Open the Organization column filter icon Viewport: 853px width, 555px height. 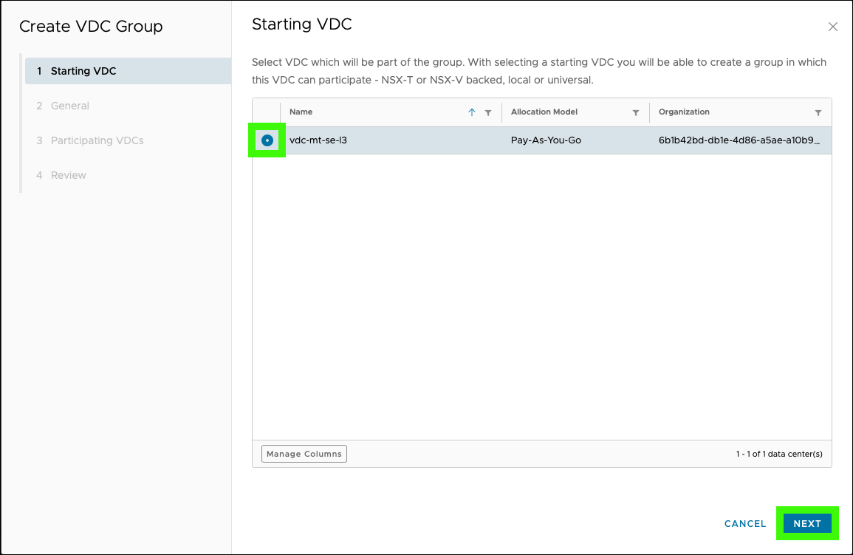pyautogui.click(x=818, y=112)
